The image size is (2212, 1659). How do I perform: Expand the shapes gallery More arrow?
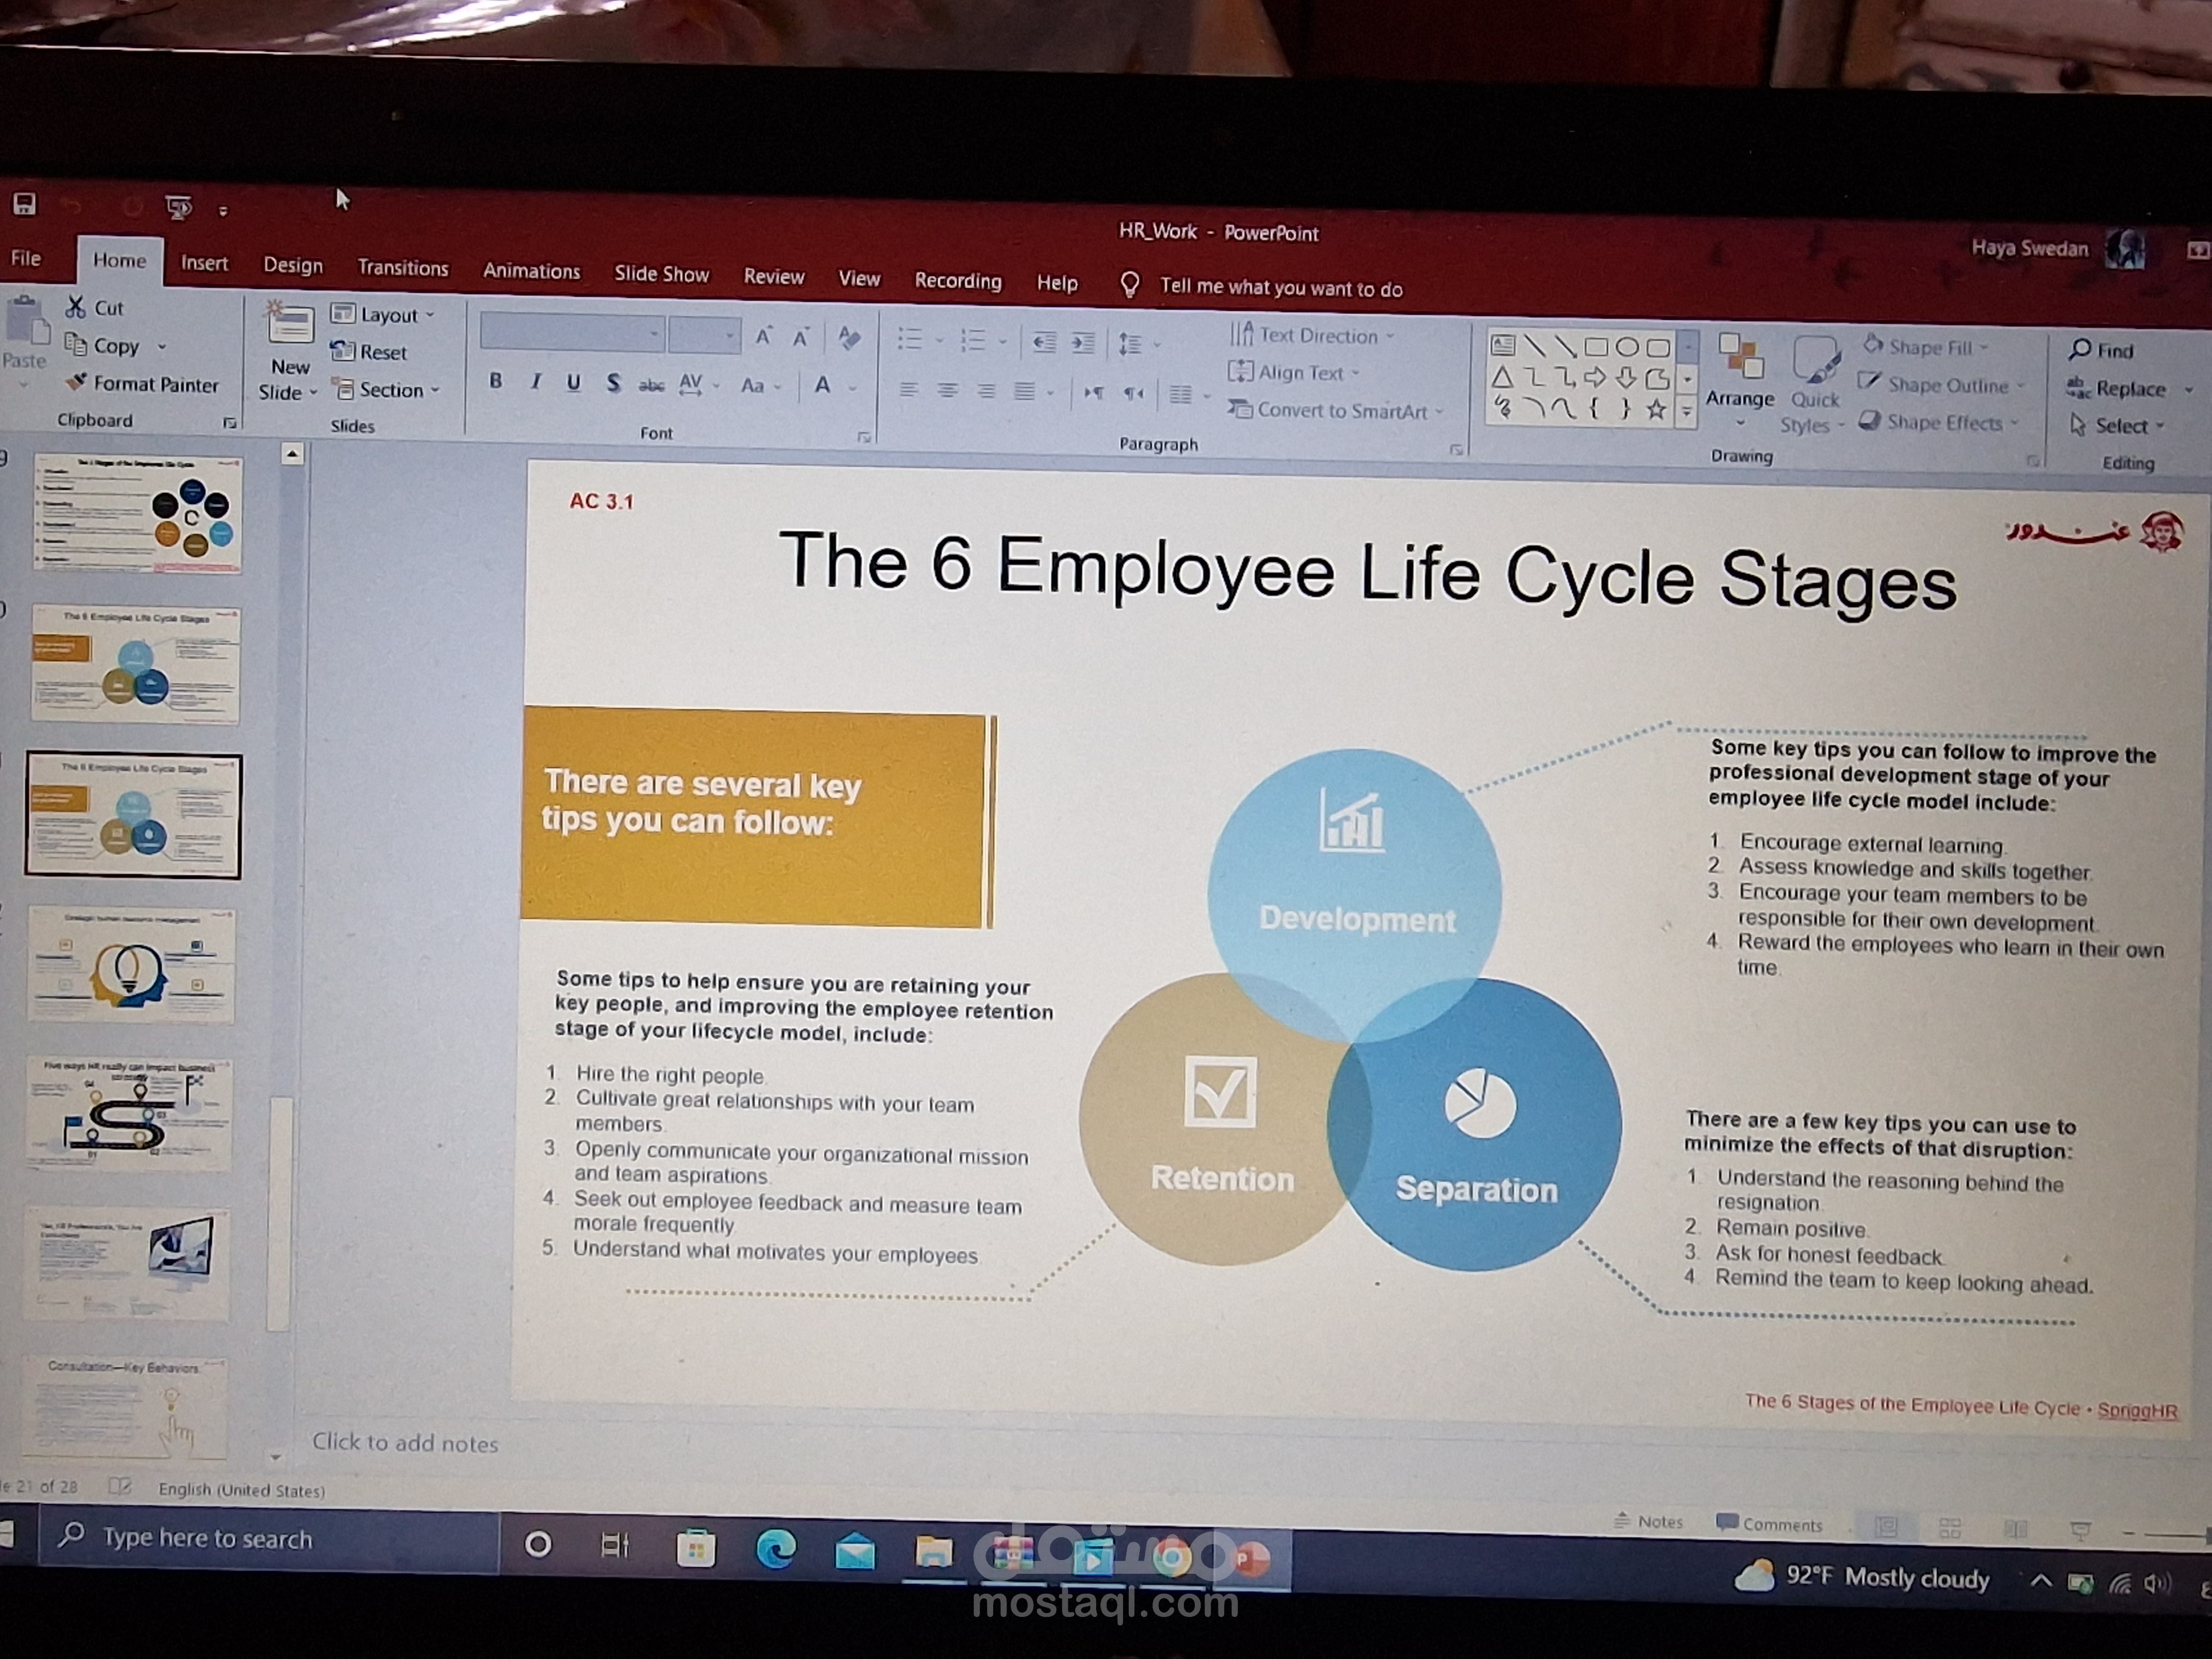[x=1687, y=412]
